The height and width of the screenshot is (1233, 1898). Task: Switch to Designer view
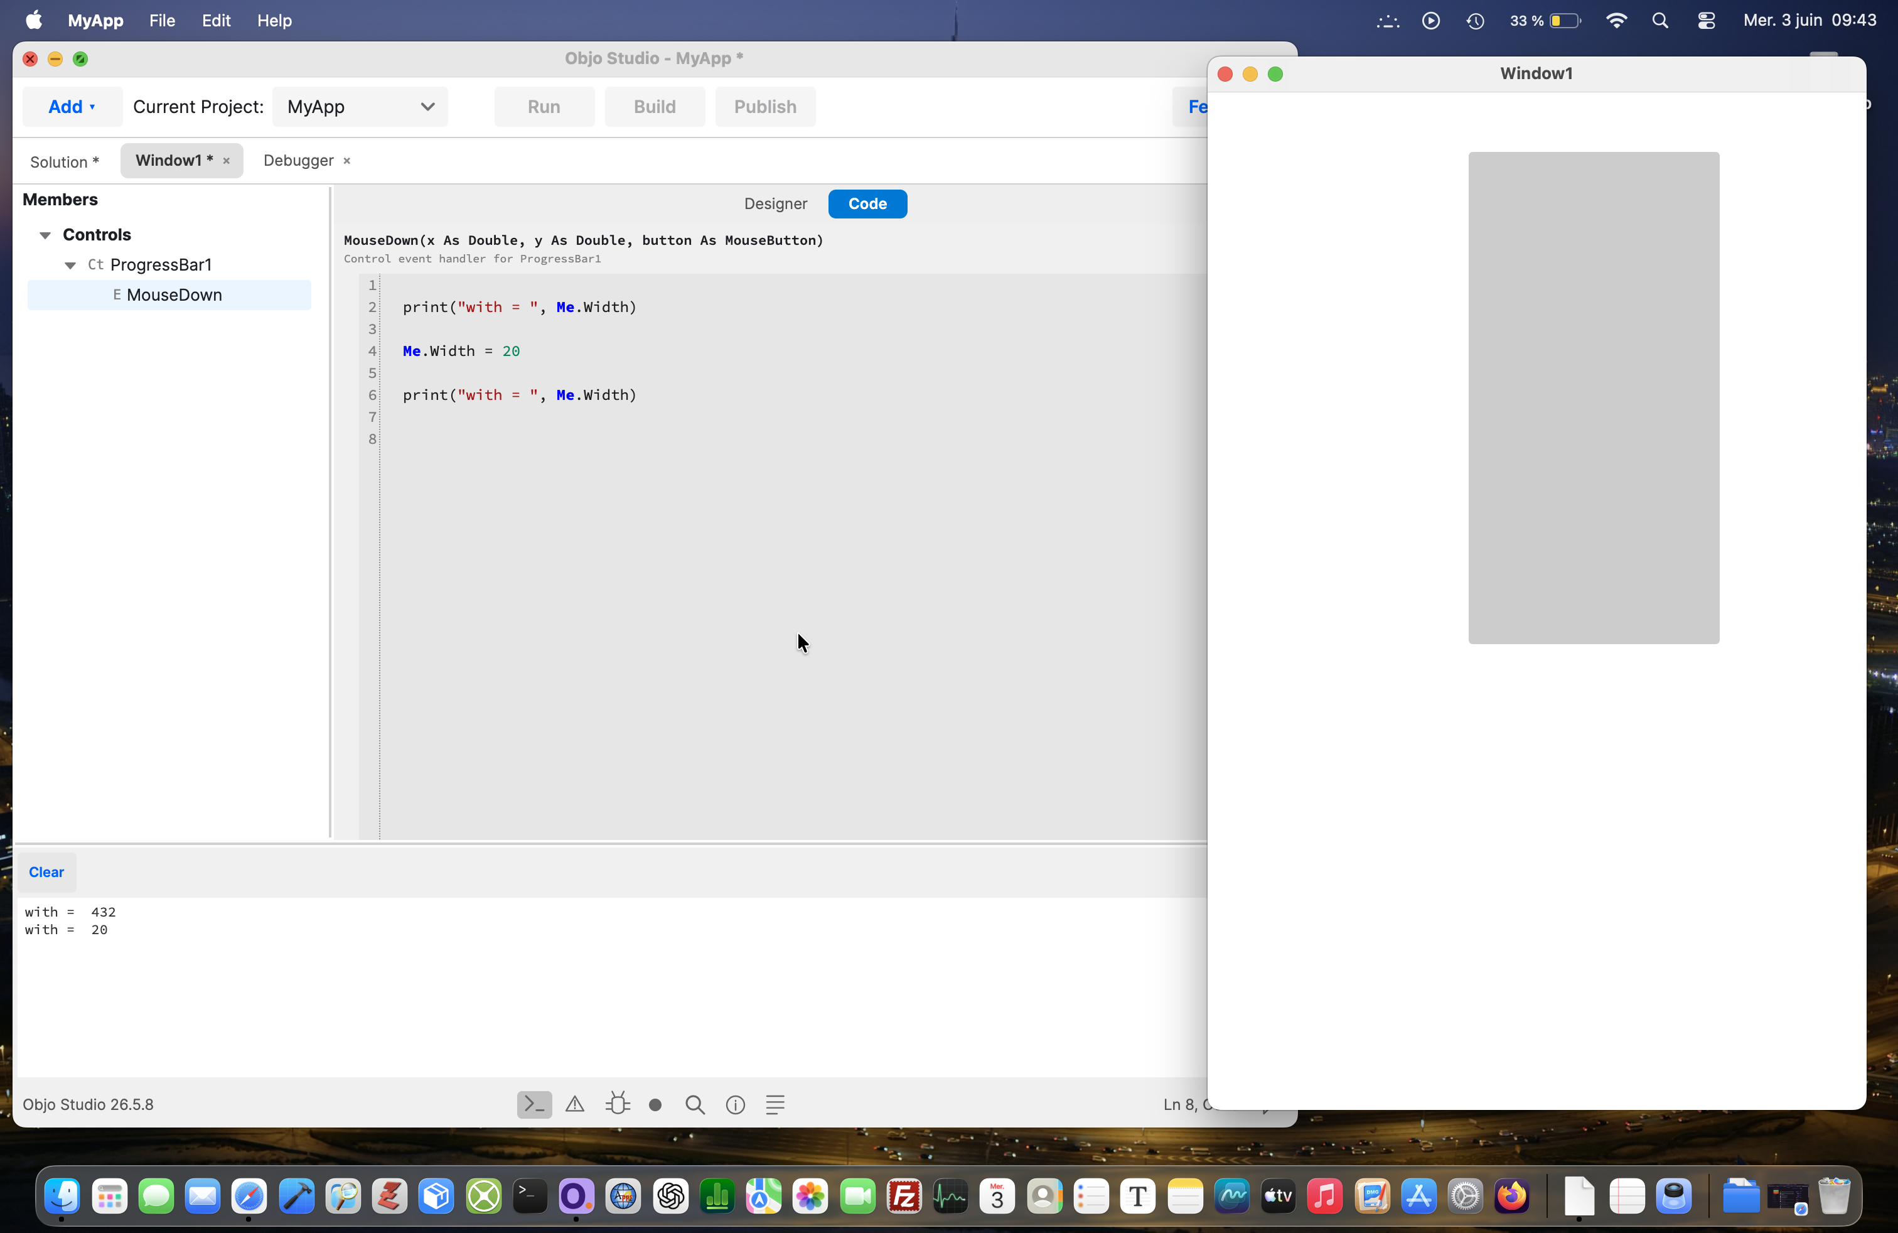[775, 204]
